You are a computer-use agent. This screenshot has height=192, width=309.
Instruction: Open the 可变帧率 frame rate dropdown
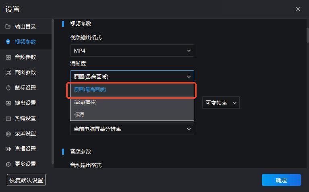click(221, 103)
